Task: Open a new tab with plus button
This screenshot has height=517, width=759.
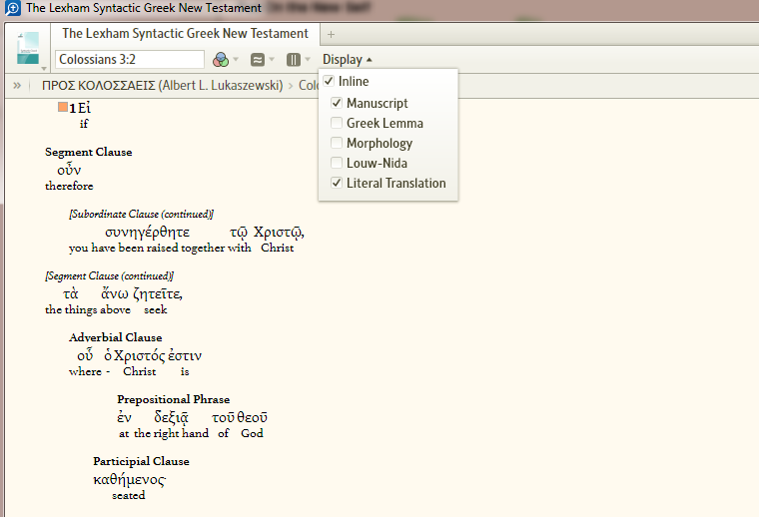Action: pyautogui.click(x=332, y=34)
